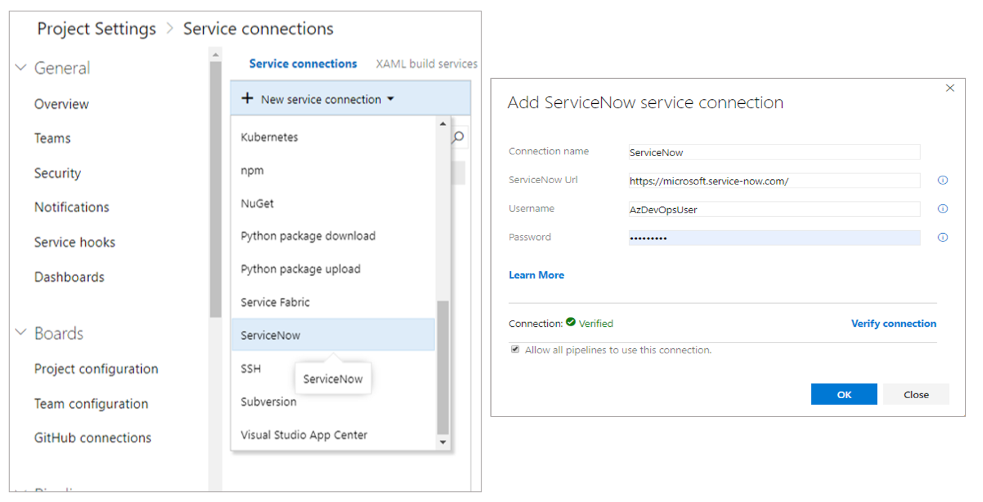Open Overview in settings sidebar
This screenshot has width=983, height=502.
pos(61,104)
